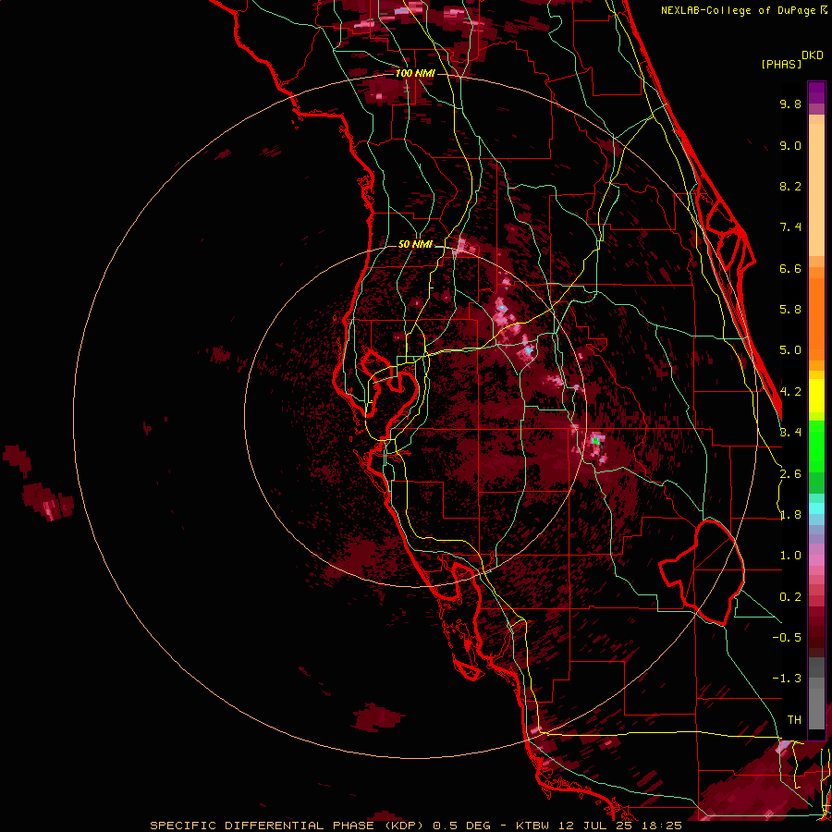Click the 18:25 time in the caption
This screenshot has height=832, width=832.
662,826
